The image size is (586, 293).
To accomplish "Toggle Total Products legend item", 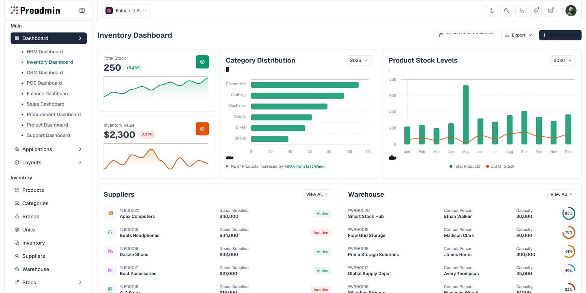I will (465, 166).
